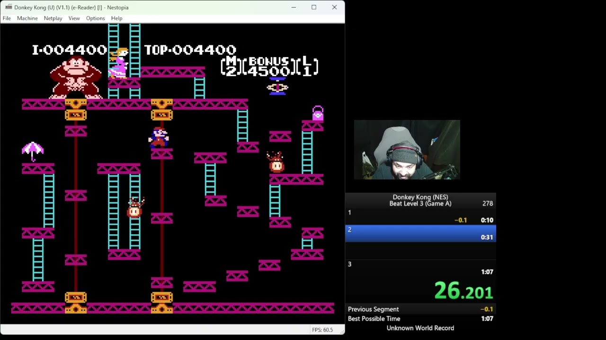Click the BONUS 4500 counter
The image size is (606, 340).
tap(269, 66)
